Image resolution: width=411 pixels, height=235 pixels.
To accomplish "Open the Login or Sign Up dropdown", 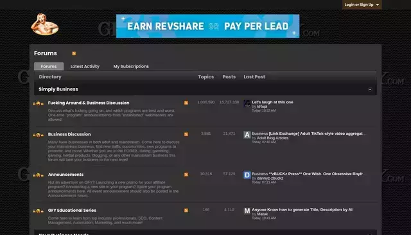I will (362, 4).
